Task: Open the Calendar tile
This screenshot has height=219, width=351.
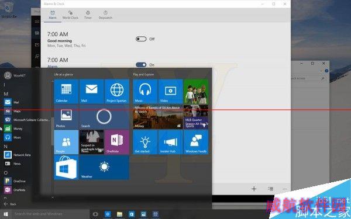Action: coord(66,92)
